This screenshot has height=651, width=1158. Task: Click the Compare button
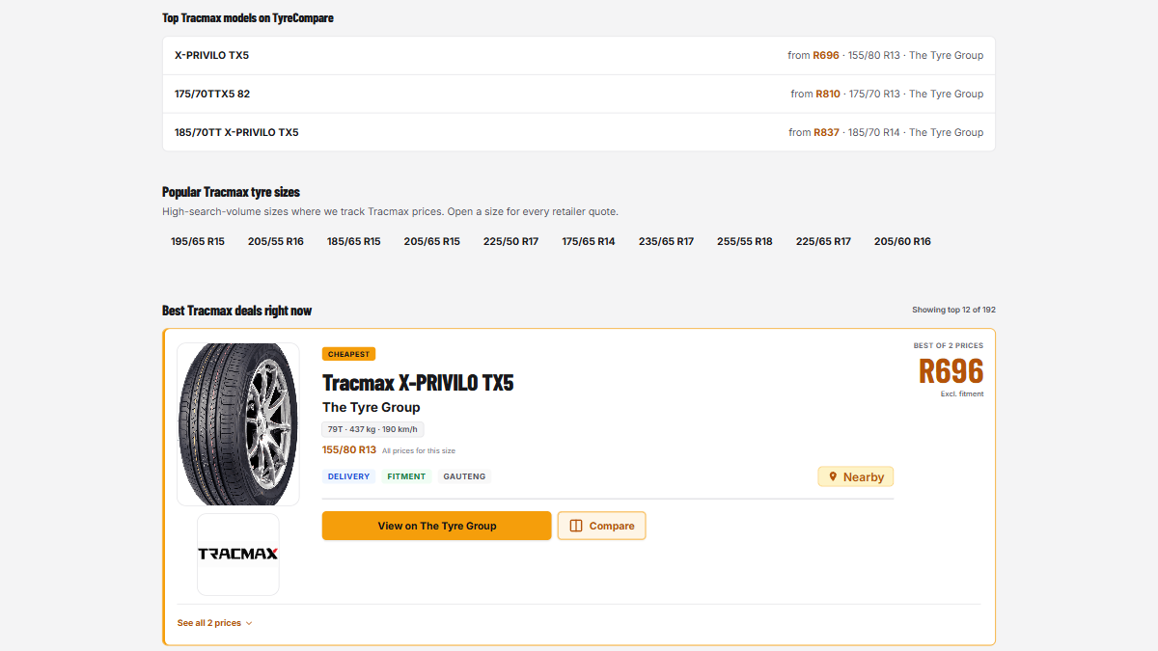[601, 526]
